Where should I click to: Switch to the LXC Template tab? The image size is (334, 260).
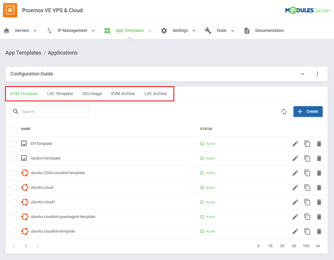point(60,94)
